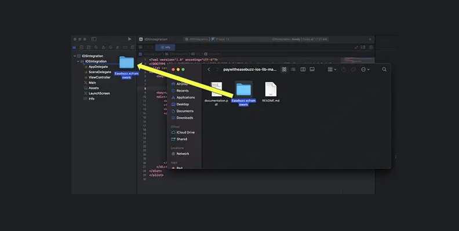
Task: Switch Finder to list view
Action: pos(293,69)
